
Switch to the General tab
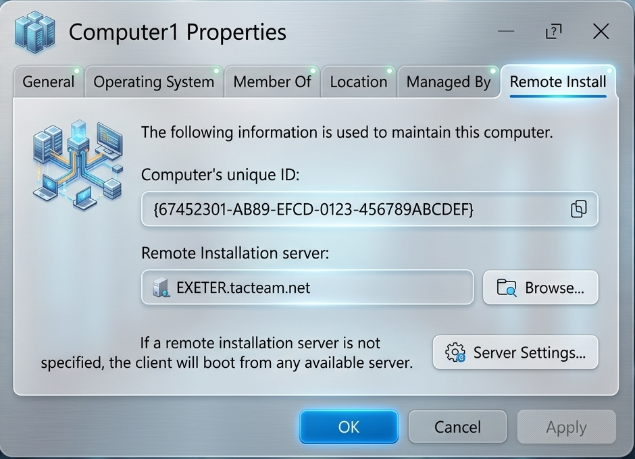[48, 82]
